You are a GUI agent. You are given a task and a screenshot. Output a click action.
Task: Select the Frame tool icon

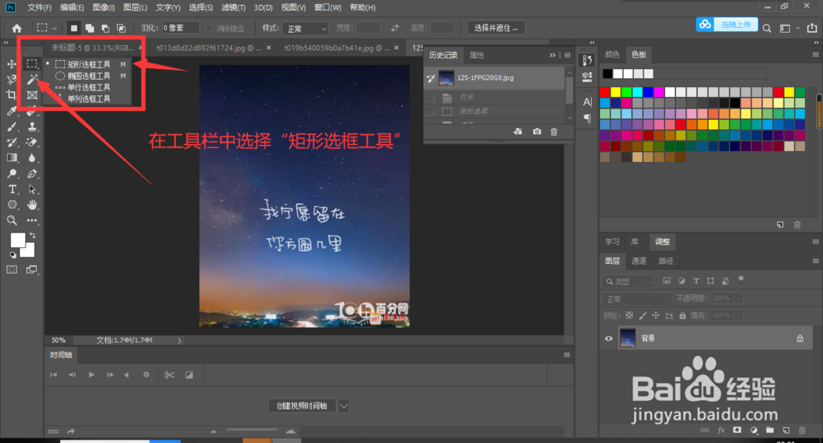point(32,95)
